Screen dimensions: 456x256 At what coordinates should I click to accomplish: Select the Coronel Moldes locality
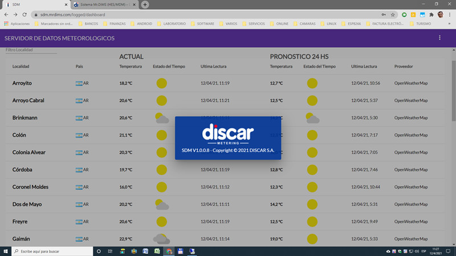pyautogui.click(x=30, y=187)
